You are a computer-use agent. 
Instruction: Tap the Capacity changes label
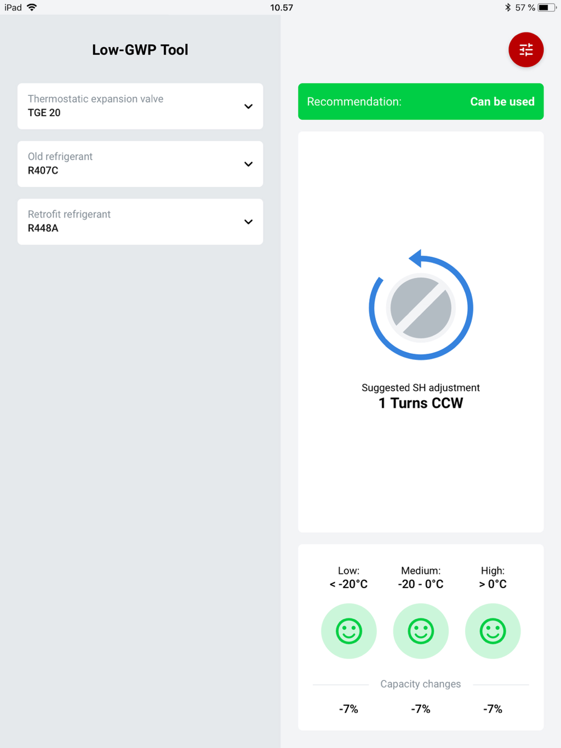click(x=421, y=684)
